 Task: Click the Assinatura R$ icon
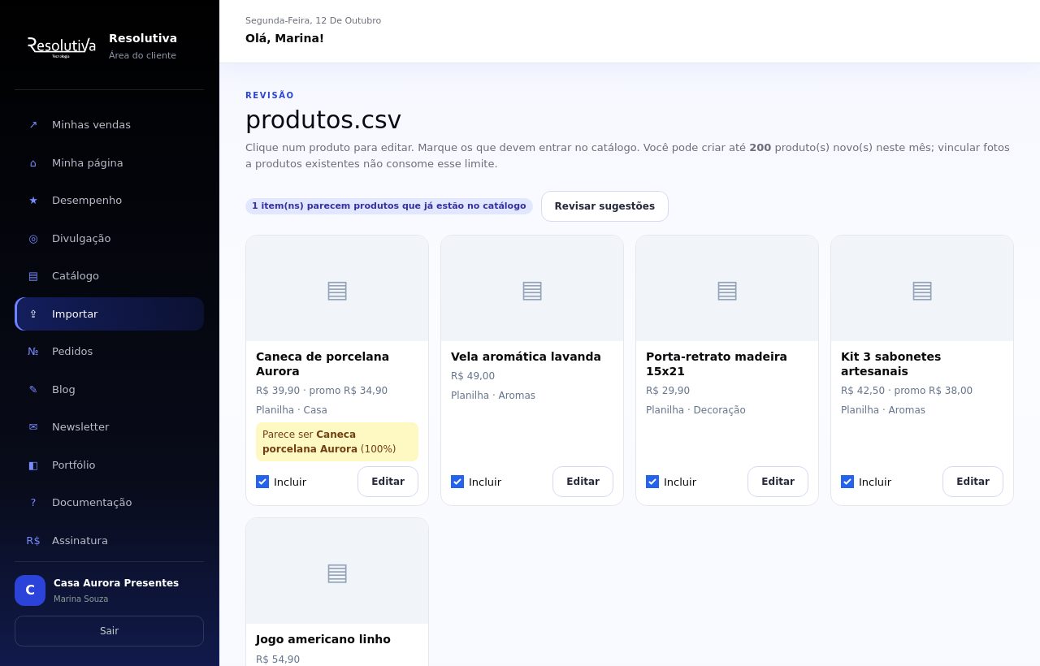[33, 541]
